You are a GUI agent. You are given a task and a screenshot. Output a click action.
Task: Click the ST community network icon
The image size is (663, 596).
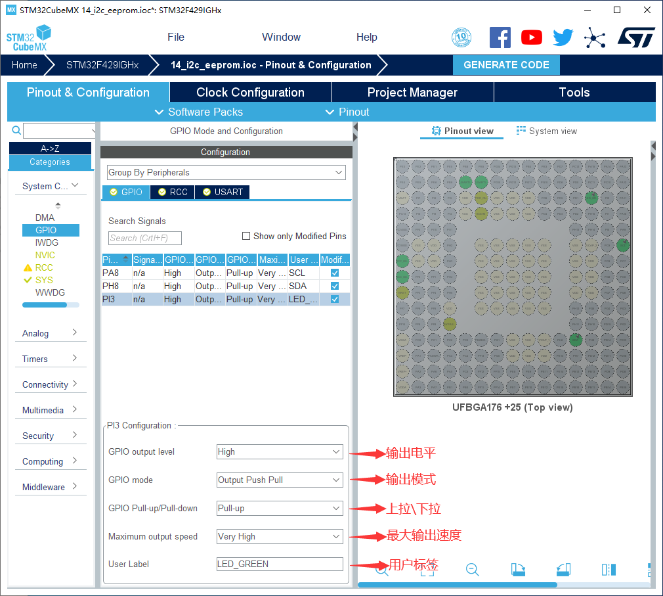point(595,37)
